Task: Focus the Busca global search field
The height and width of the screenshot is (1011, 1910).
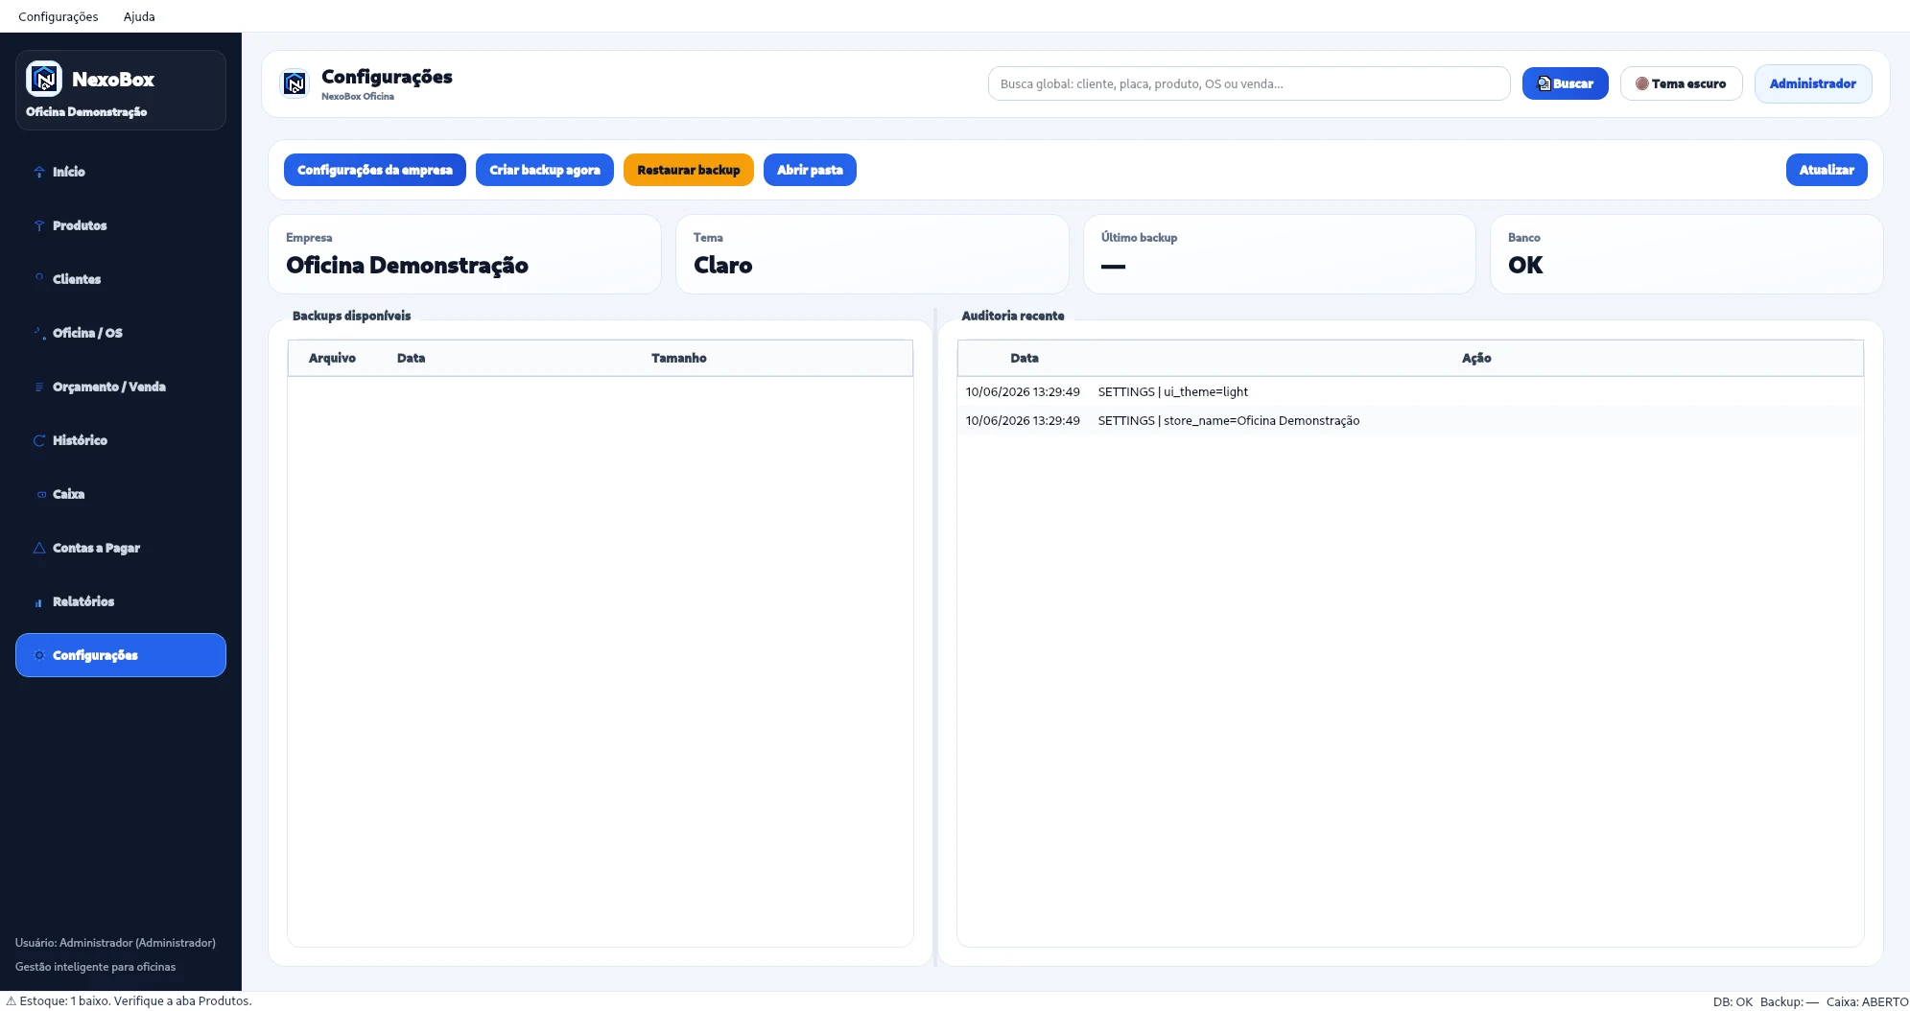Action: tap(1249, 83)
